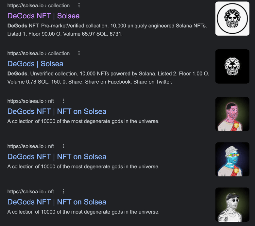The height and width of the screenshot is (226, 255).
Task: Open fifth result's 'DeGods NFT | NFT on Solsea' title
Action: tap(57, 202)
